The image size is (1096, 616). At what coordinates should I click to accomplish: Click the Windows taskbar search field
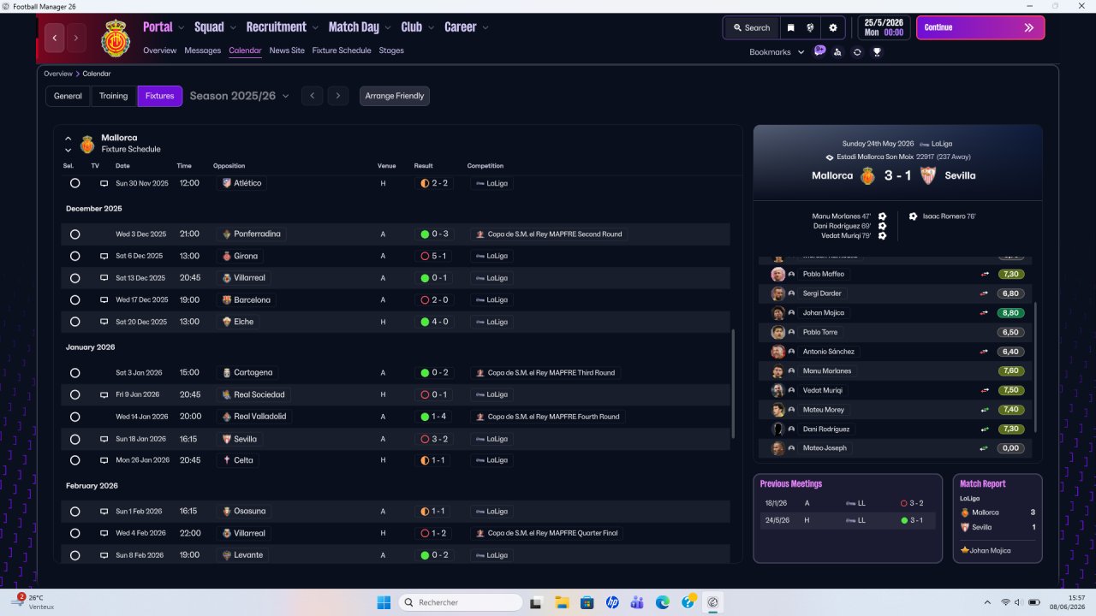click(461, 602)
